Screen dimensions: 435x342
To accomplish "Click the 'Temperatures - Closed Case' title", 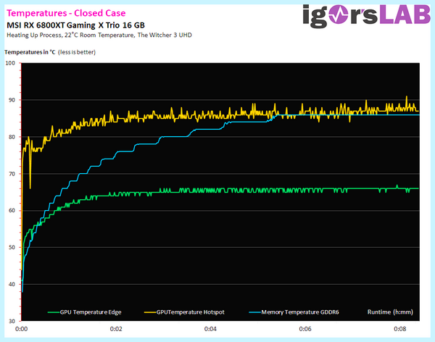I will (x=66, y=13).
